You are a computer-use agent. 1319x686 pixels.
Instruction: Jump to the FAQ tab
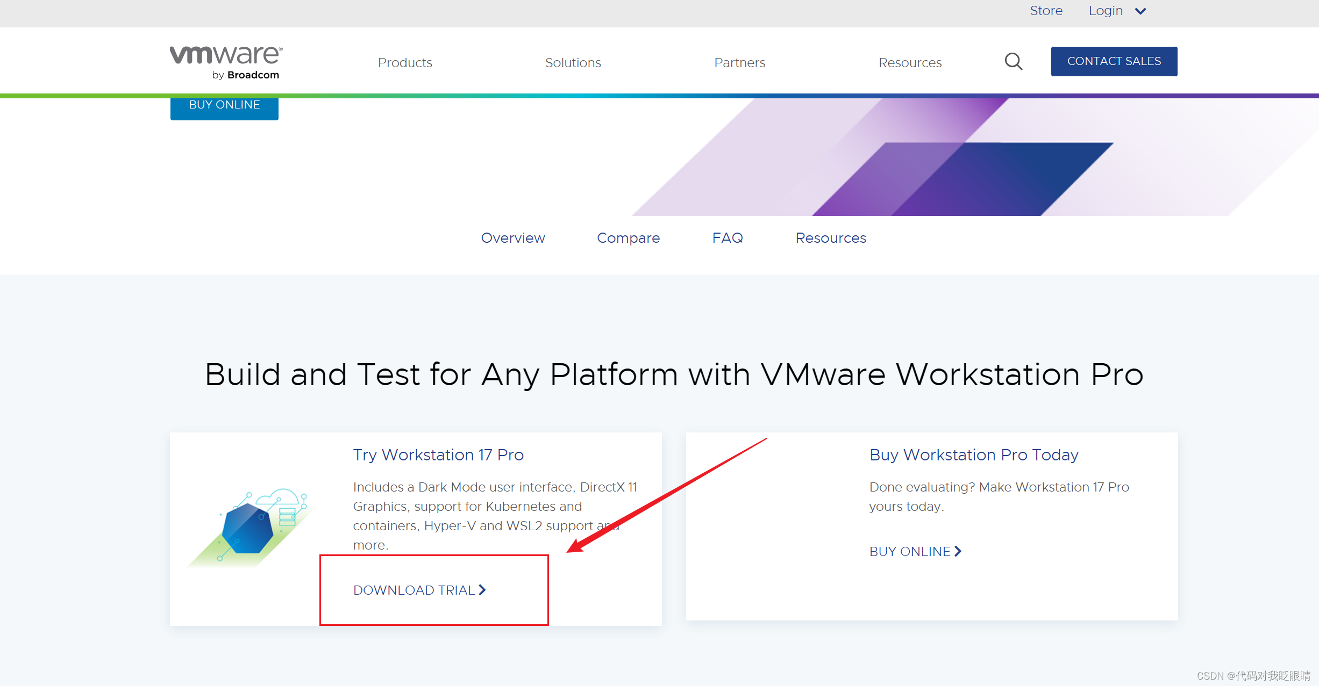[728, 238]
